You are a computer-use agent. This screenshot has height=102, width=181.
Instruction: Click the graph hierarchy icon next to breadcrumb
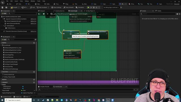tap(51, 14)
